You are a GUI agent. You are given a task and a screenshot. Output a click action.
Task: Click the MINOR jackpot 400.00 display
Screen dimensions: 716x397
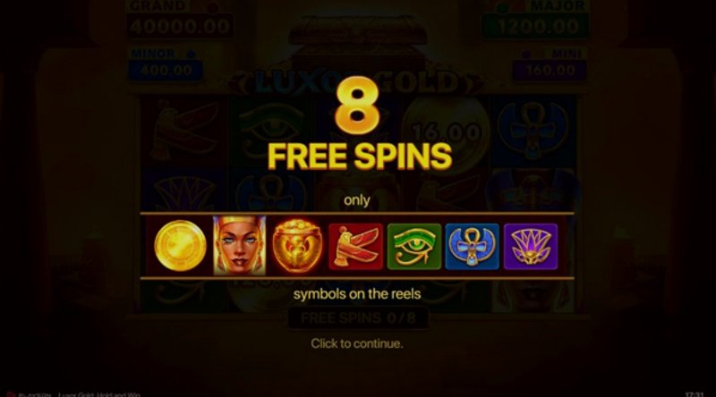pyautogui.click(x=166, y=71)
